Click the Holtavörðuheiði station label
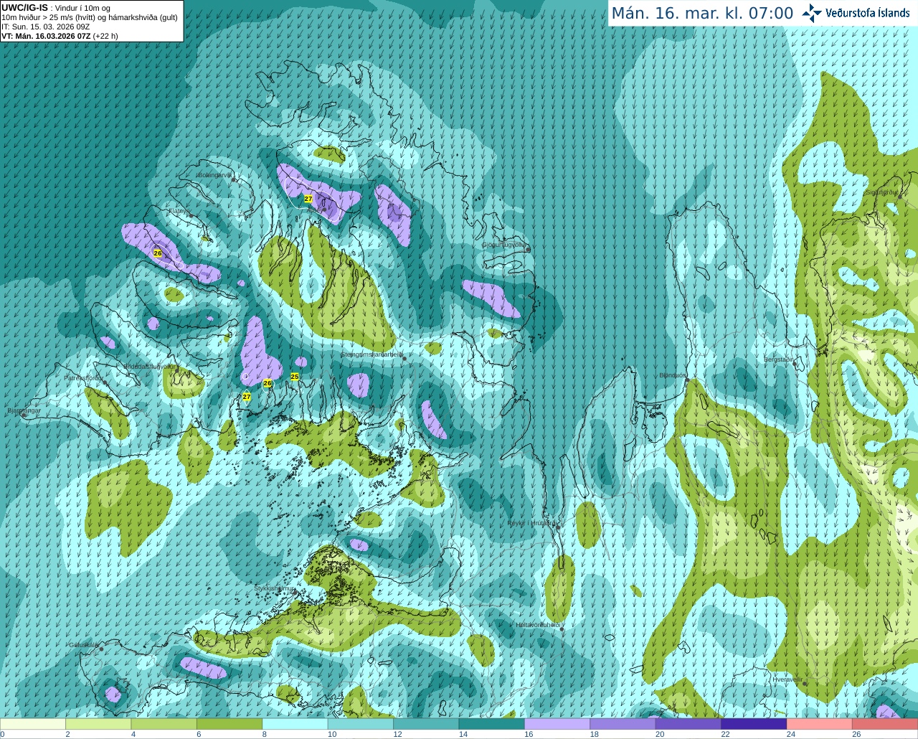This screenshot has height=739, width=918. tap(538, 625)
